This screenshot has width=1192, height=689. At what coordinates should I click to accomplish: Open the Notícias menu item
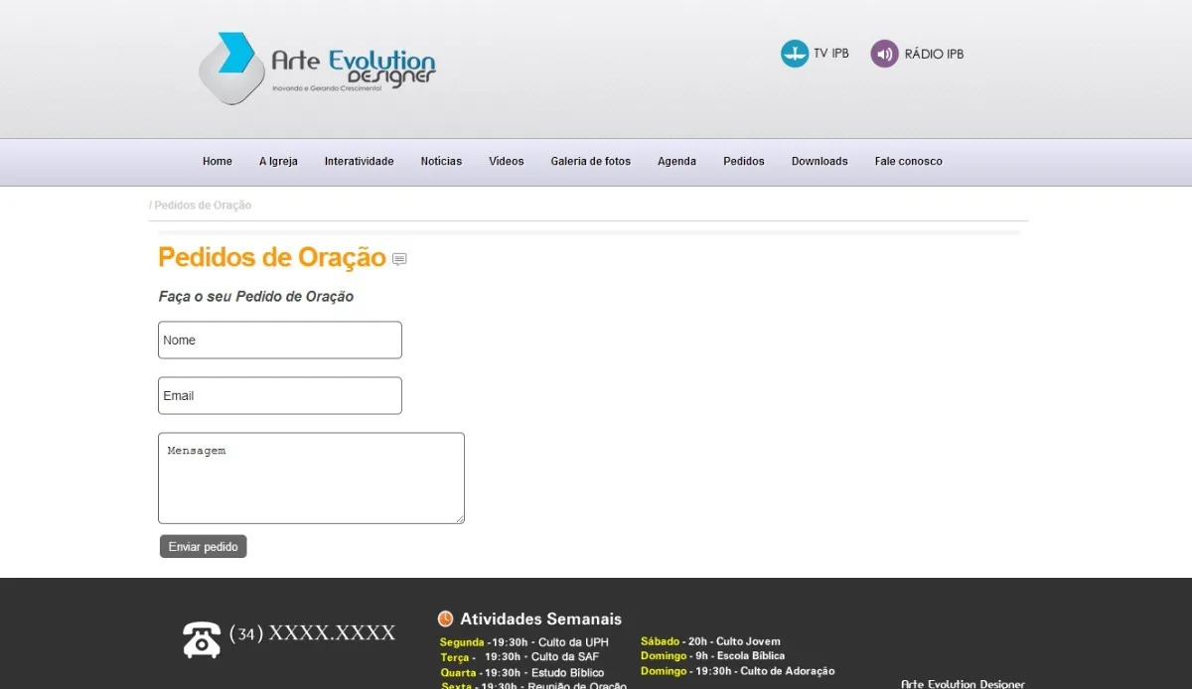[x=441, y=162]
